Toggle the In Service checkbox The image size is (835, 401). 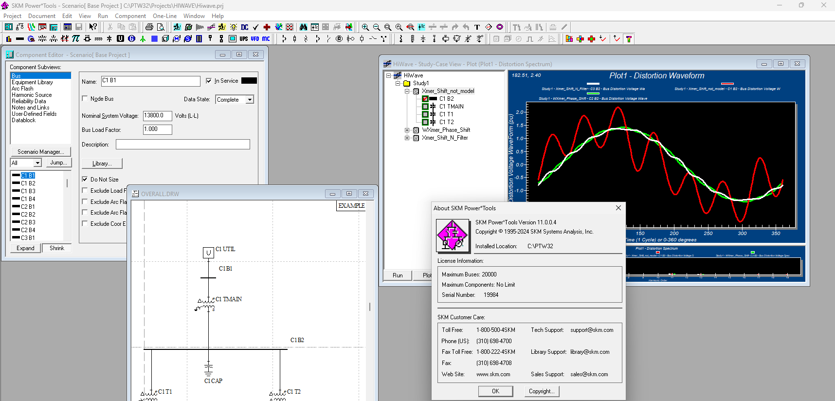[x=209, y=81]
